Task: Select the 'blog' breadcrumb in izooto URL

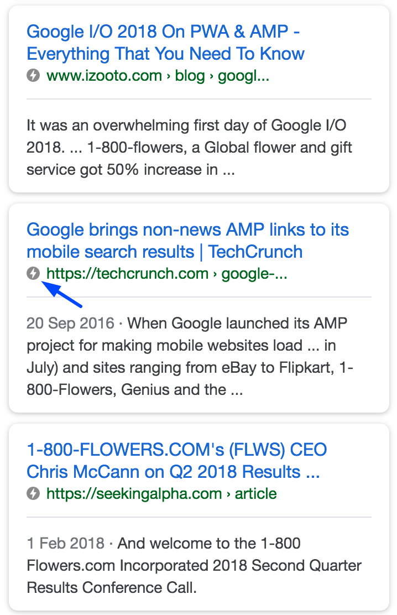Action: (x=190, y=76)
